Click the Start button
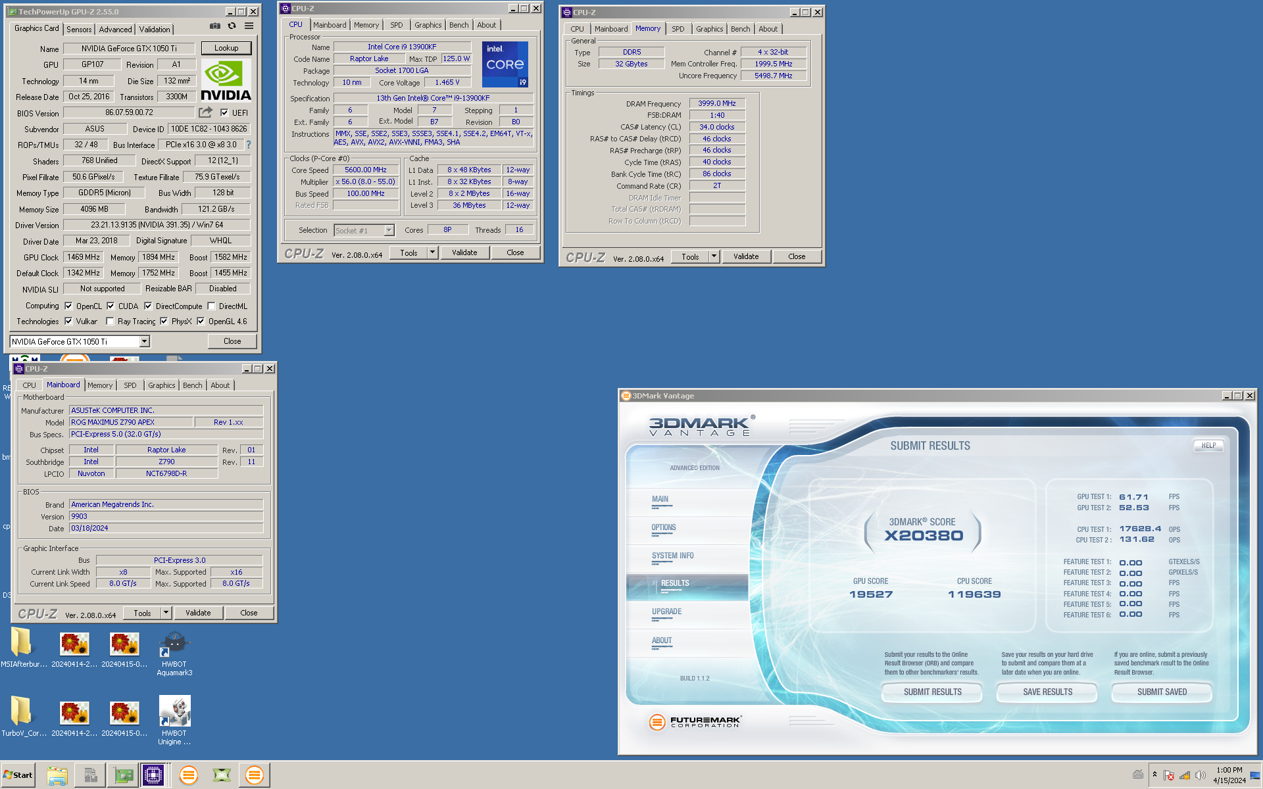 click(x=18, y=775)
